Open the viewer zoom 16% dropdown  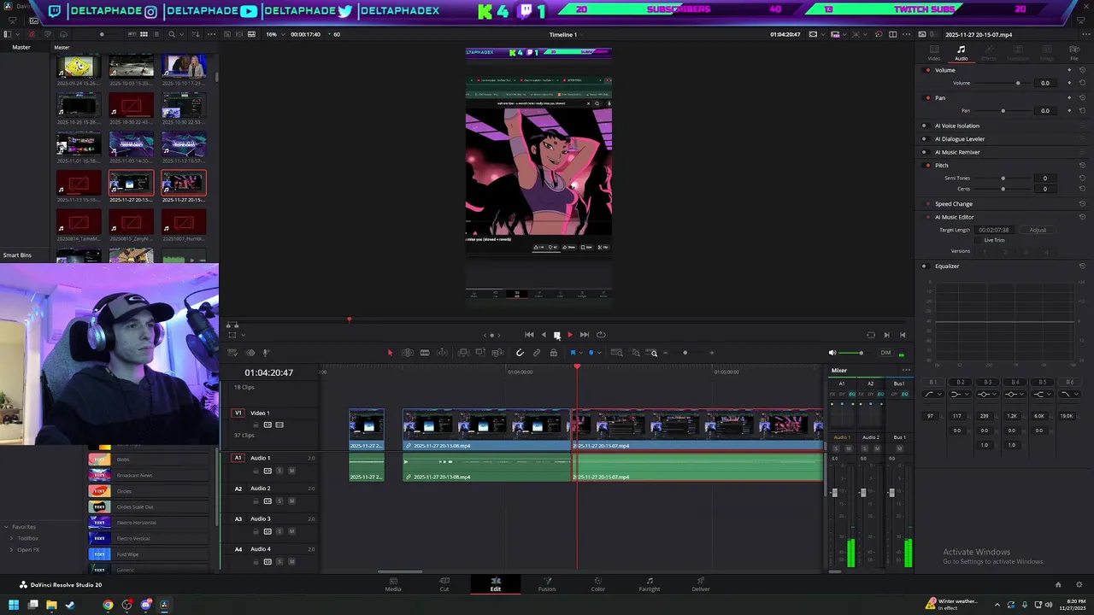coord(276,34)
